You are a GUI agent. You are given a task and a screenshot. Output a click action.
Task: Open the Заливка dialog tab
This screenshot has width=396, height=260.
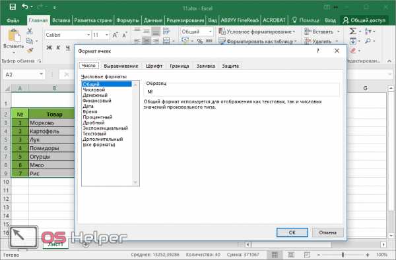pos(205,66)
